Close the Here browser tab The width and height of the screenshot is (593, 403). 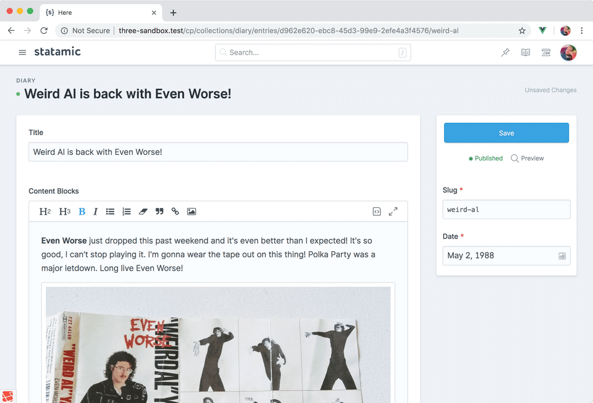coord(154,12)
